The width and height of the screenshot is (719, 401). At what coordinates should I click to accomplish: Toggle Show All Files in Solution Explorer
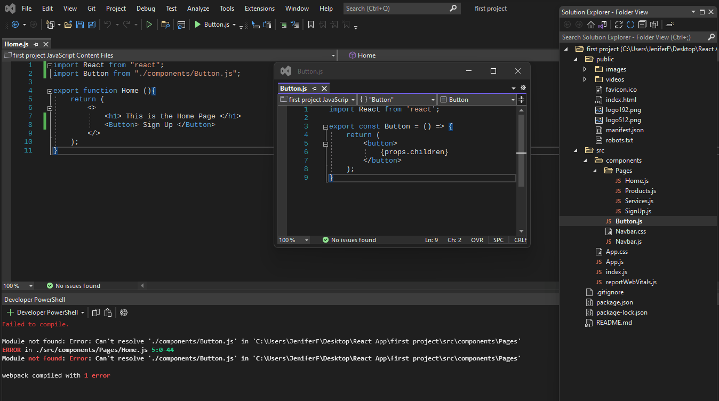654,25
